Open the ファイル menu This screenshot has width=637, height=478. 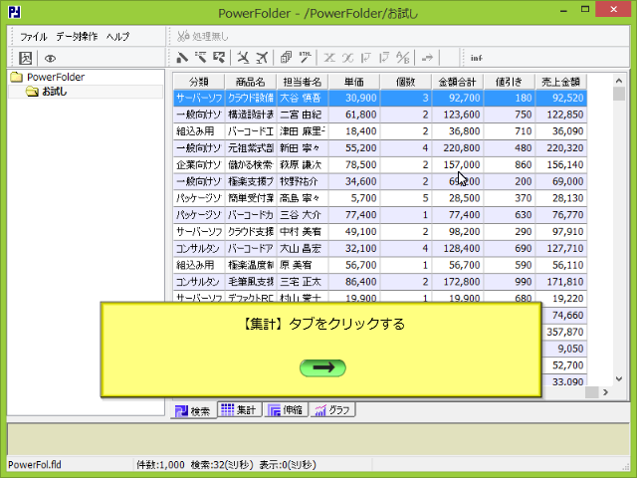pyautogui.click(x=34, y=37)
